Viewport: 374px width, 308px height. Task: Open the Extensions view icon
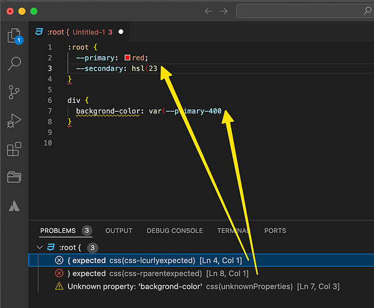tap(14, 149)
